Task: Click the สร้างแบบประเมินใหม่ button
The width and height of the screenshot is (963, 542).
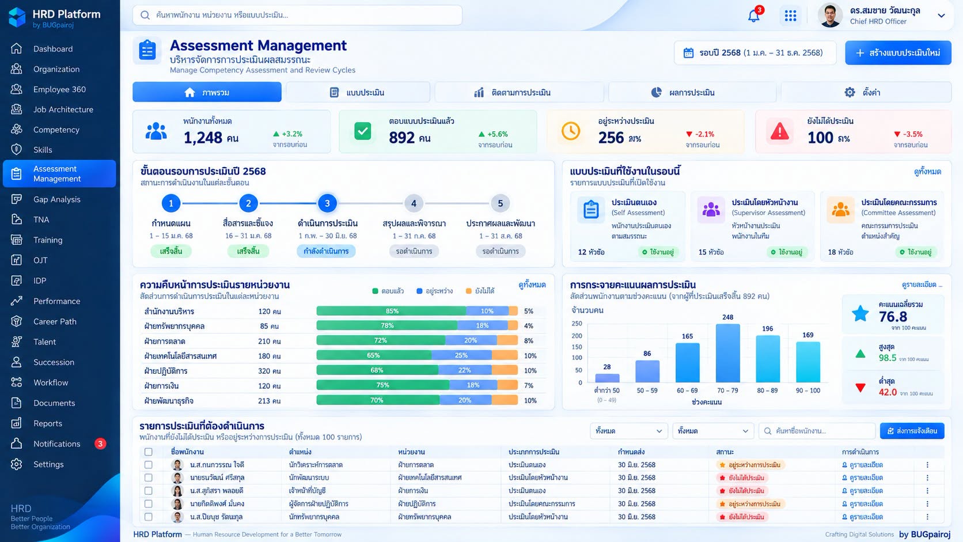Action: click(898, 53)
